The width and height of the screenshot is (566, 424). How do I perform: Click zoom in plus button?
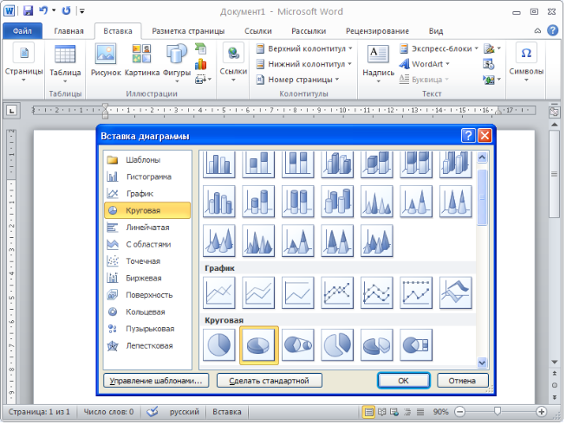[x=541, y=411]
